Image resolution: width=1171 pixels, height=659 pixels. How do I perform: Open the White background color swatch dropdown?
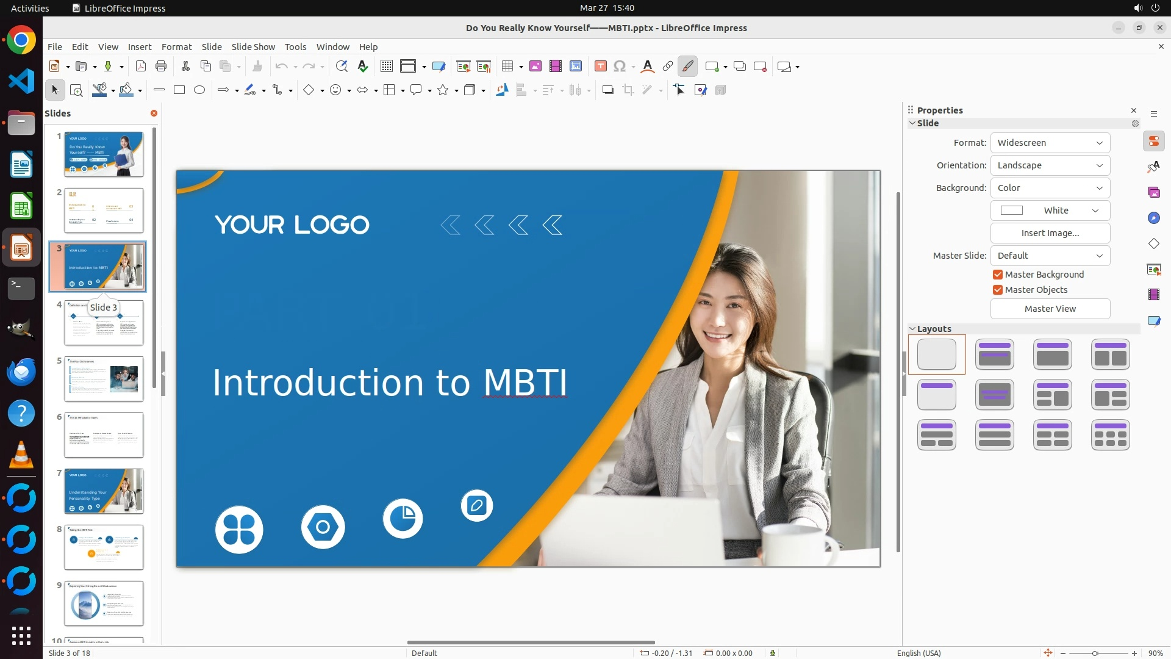point(1050,211)
